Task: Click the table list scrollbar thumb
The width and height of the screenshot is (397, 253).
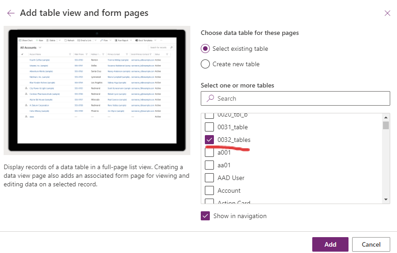Action: tap(386, 125)
